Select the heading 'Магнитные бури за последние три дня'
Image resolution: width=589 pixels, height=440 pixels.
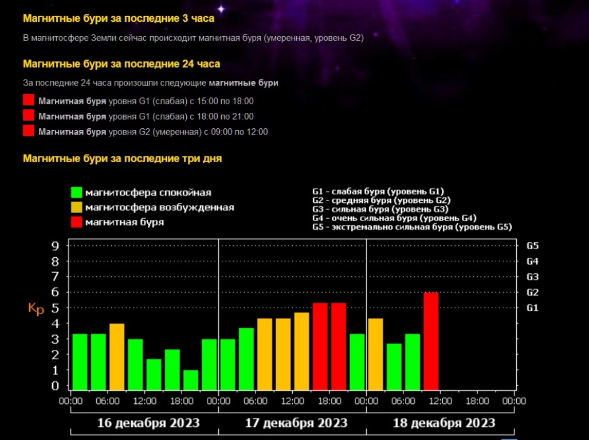tap(122, 159)
